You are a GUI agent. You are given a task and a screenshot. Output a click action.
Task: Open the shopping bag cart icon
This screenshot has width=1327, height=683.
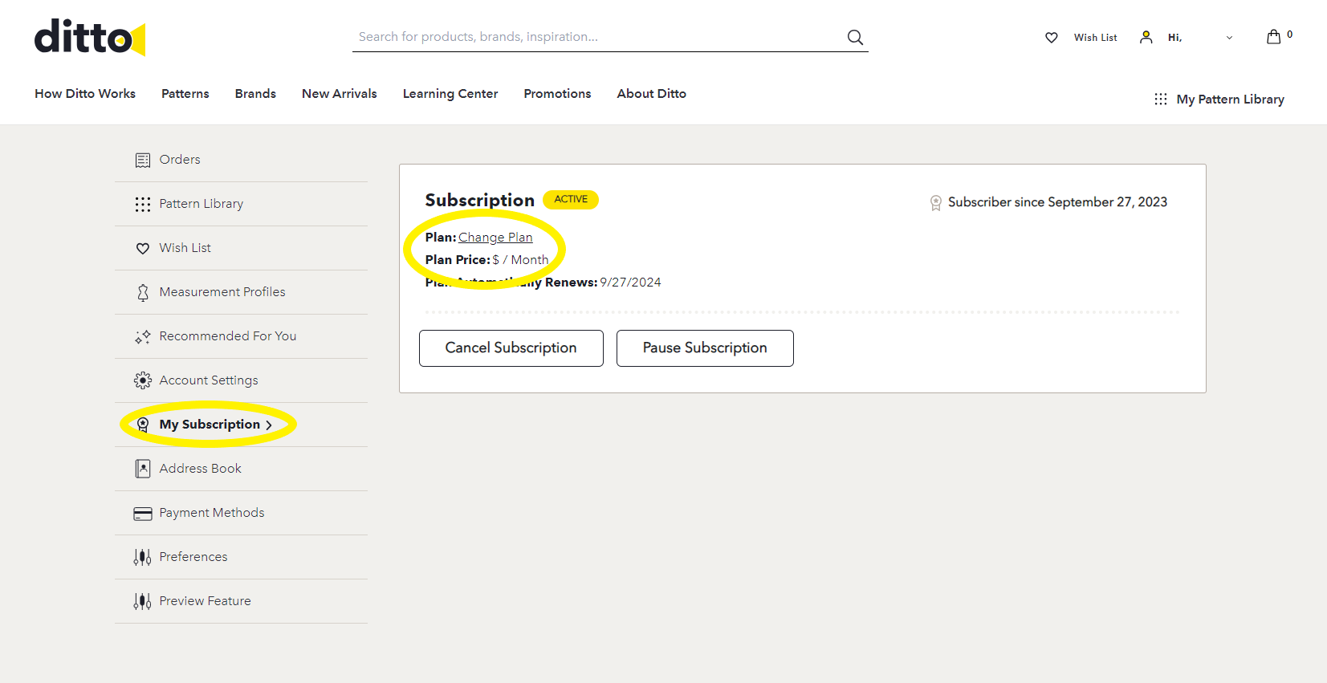pos(1273,37)
